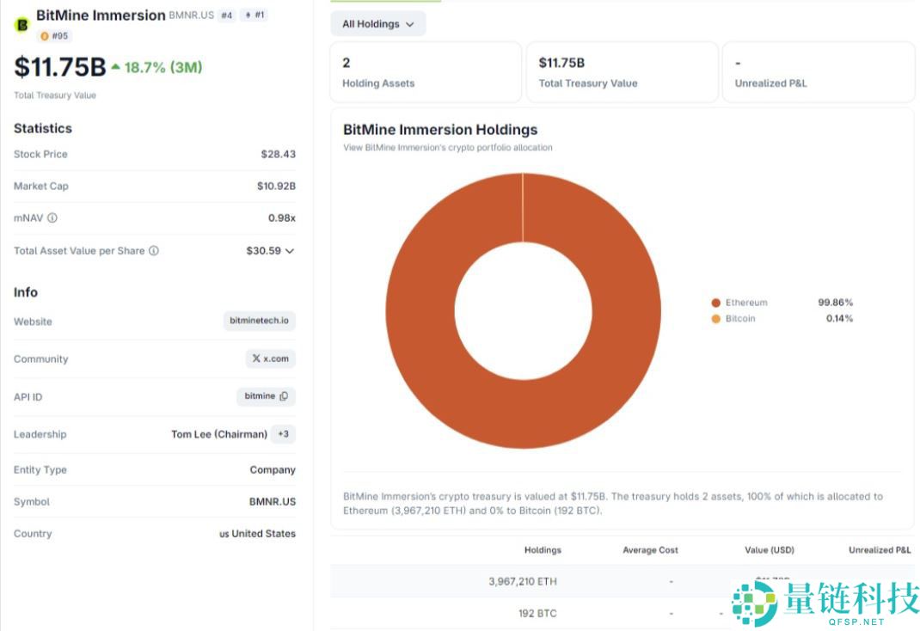Click the United States country value
The width and height of the screenshot is (920, 631).
tap(258, 534)
